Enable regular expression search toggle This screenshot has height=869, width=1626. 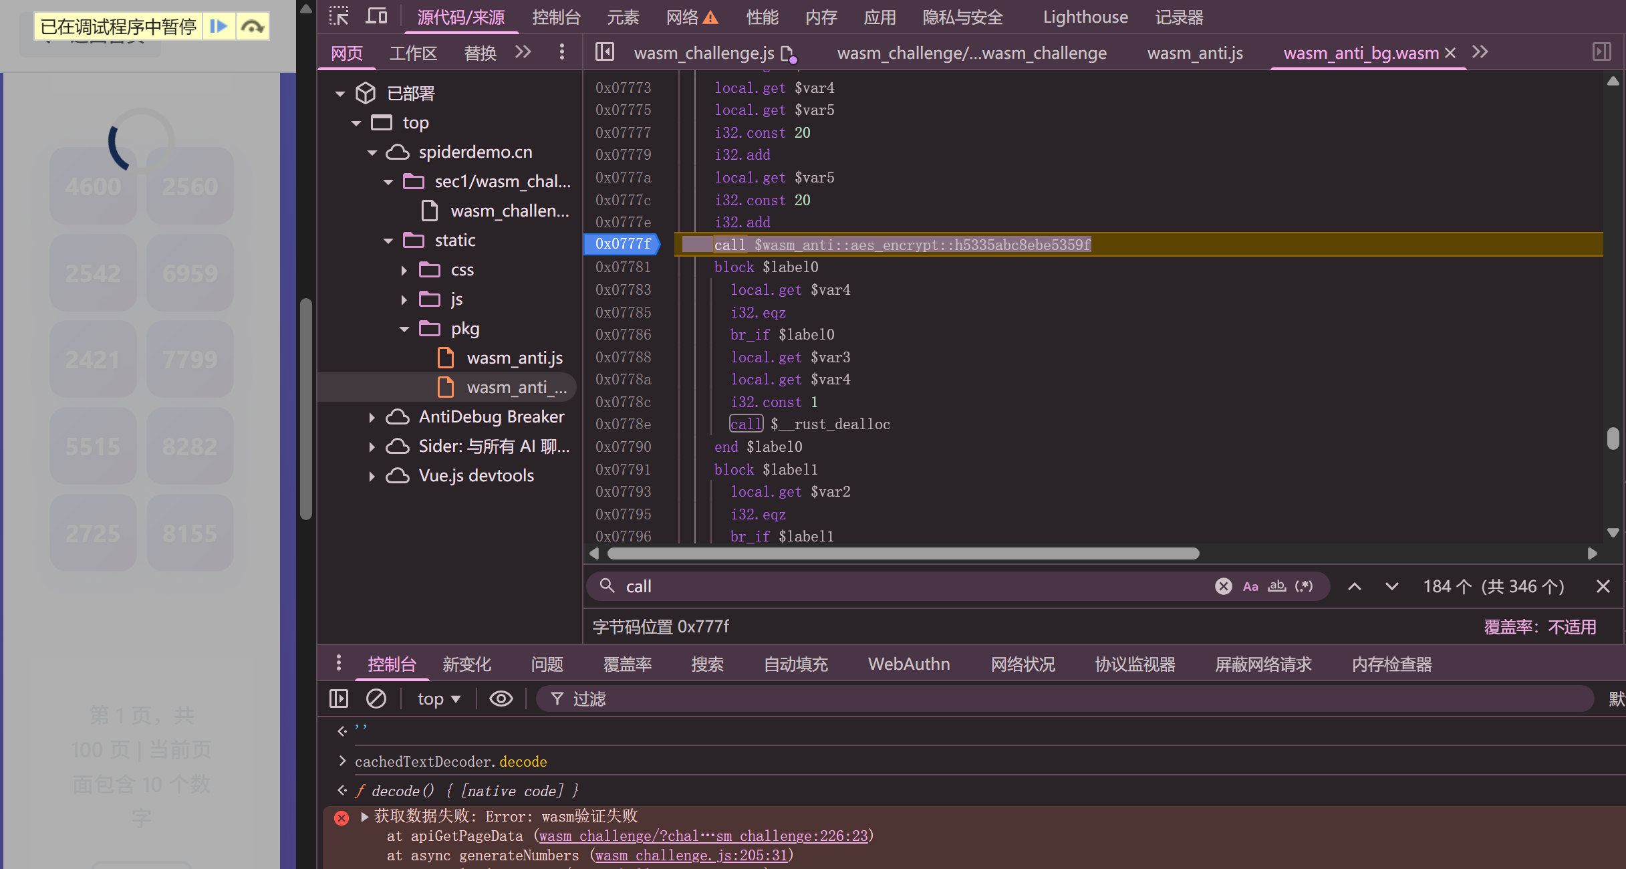[1304, 586]
